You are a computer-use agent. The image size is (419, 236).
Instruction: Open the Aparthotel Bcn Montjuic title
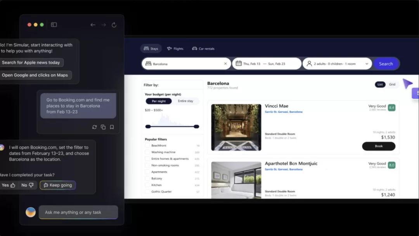click(x=291, y=163)
